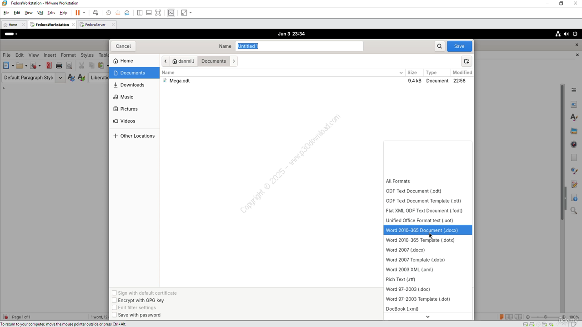Click the search icon in the save dialog
This screenshot has width=582, height=327.
click(439, 46)
